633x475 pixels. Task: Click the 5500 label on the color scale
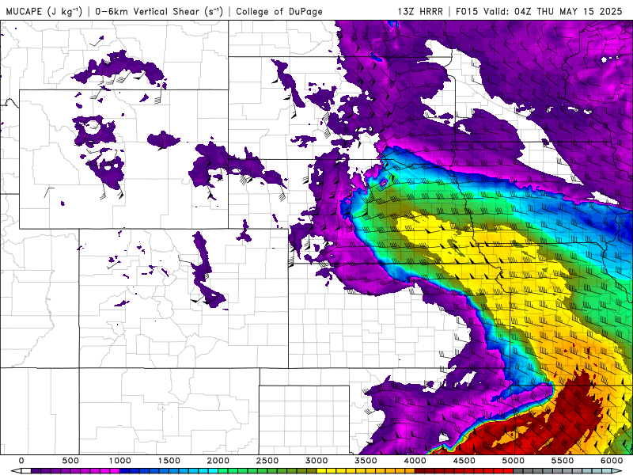pos(563,461)
